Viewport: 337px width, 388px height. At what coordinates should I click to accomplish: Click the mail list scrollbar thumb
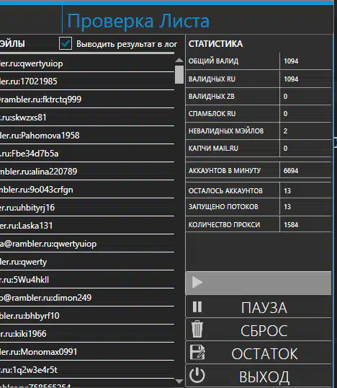[179, 74]
